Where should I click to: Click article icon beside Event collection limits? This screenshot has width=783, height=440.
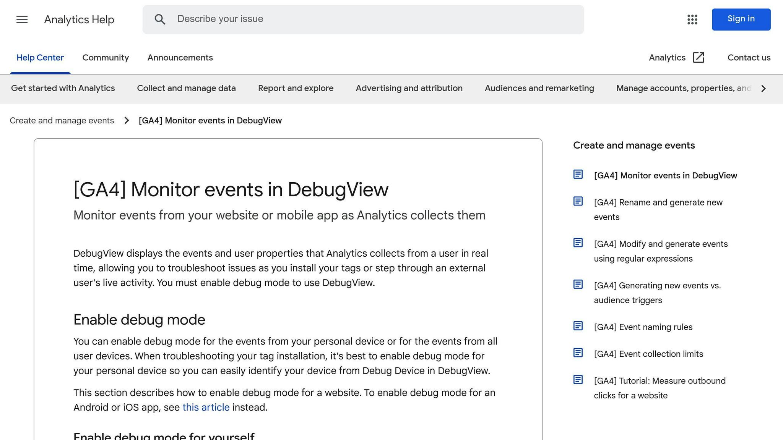tap(578, 353)
